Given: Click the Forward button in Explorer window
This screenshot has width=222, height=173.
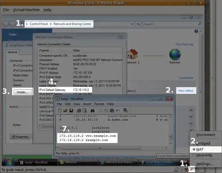Looking at the screenshot, I should coord(12,24).
